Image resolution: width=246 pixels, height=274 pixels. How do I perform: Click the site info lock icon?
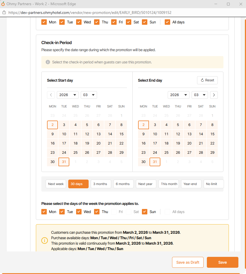pos(4,13)
